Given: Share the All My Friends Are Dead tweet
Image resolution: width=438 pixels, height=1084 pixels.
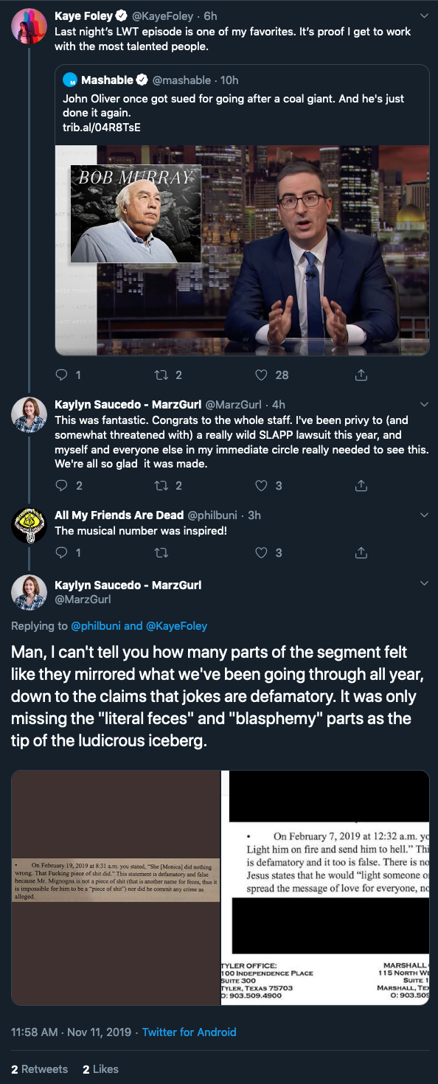Looking at the screenshot, I should (x=361, y=552).
